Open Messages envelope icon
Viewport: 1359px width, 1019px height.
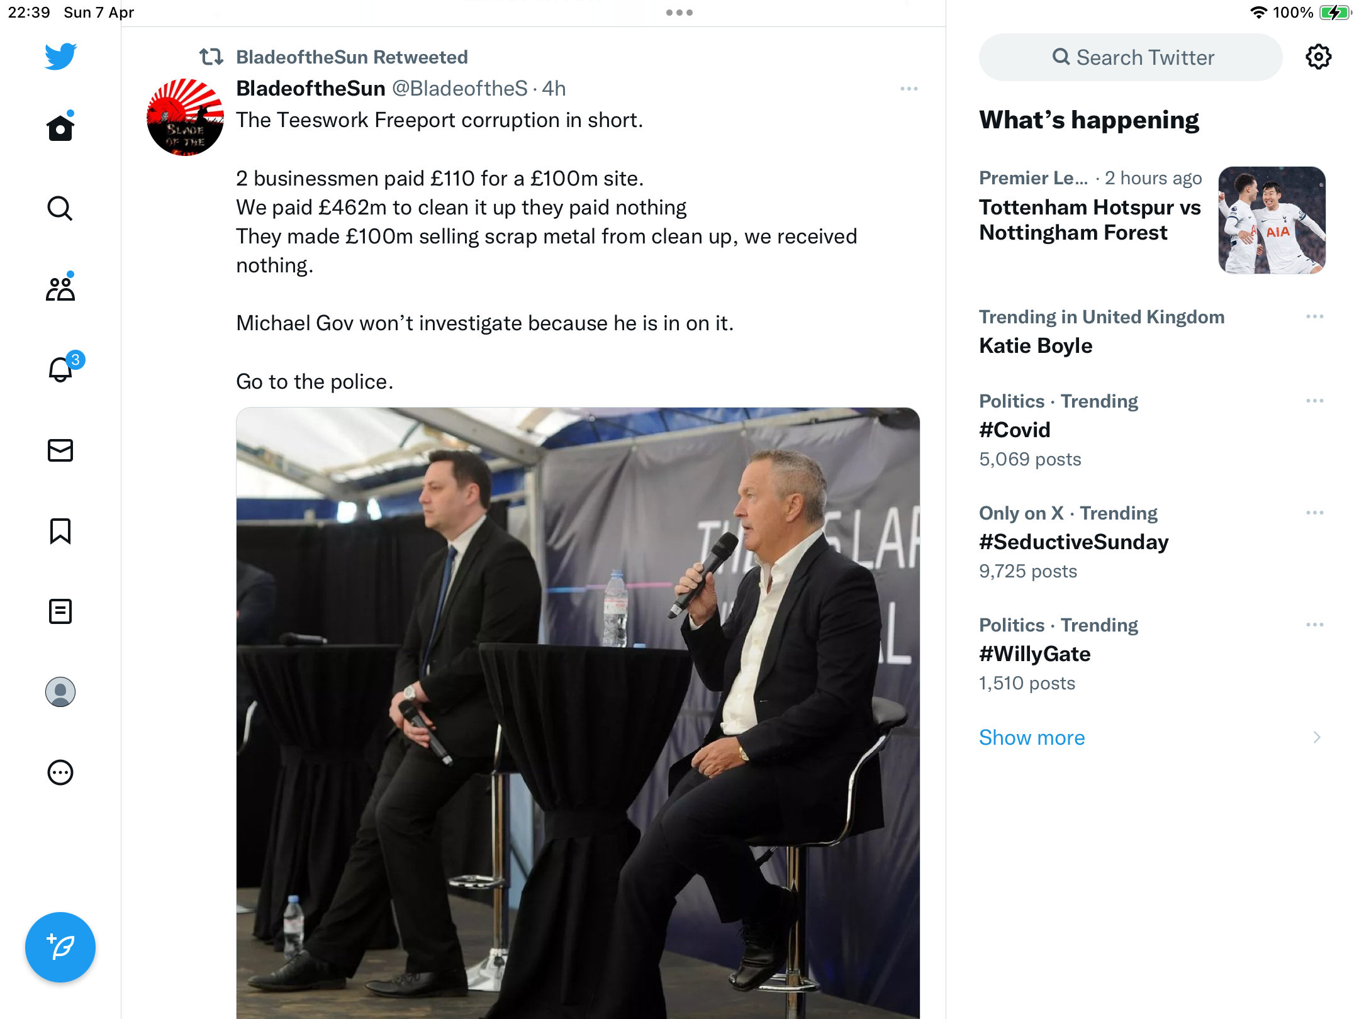[x=60, y=450]
